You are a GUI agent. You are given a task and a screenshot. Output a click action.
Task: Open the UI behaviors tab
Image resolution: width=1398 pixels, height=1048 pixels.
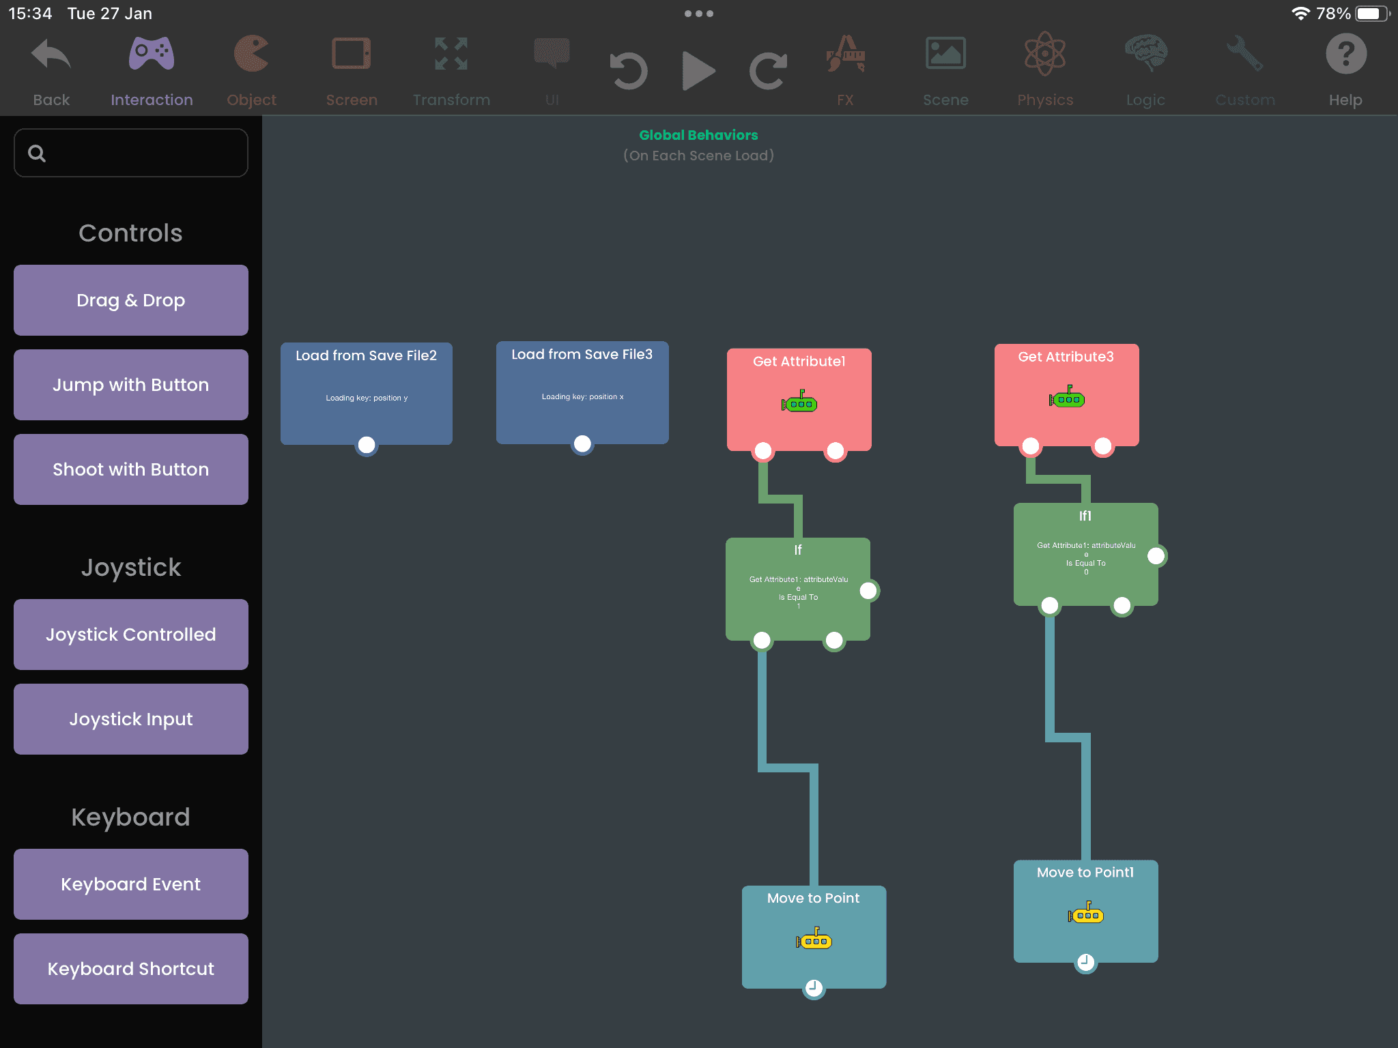click(552, 70)
